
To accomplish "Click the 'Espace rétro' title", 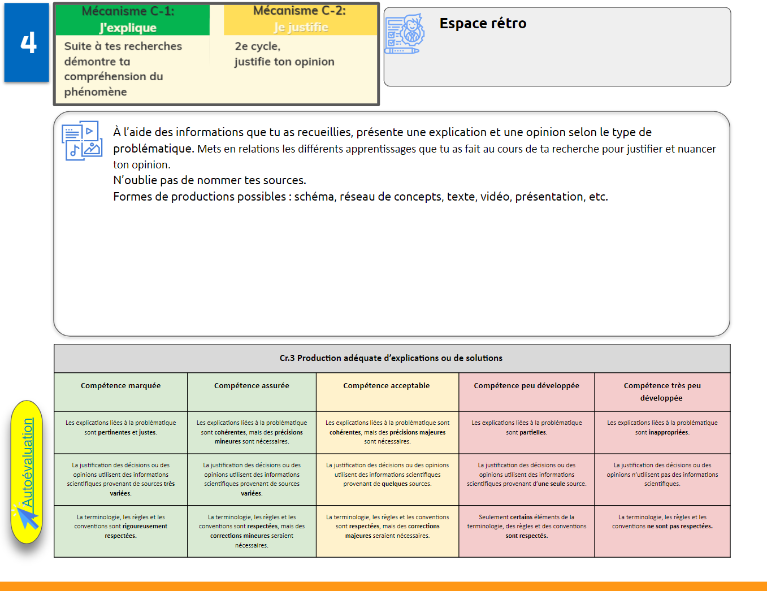I will tap(483, 23).
